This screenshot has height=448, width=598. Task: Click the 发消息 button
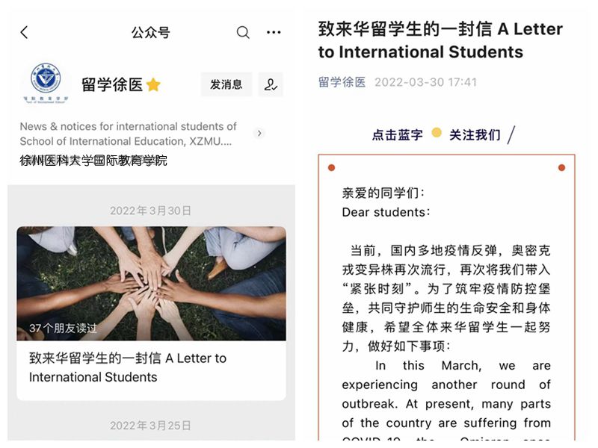click(x=226, y=84)
